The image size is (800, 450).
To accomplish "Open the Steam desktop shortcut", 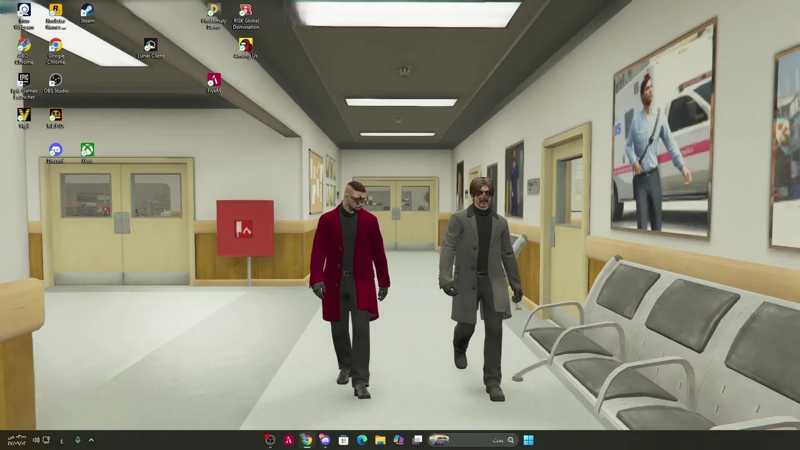I will pos(87,14).
